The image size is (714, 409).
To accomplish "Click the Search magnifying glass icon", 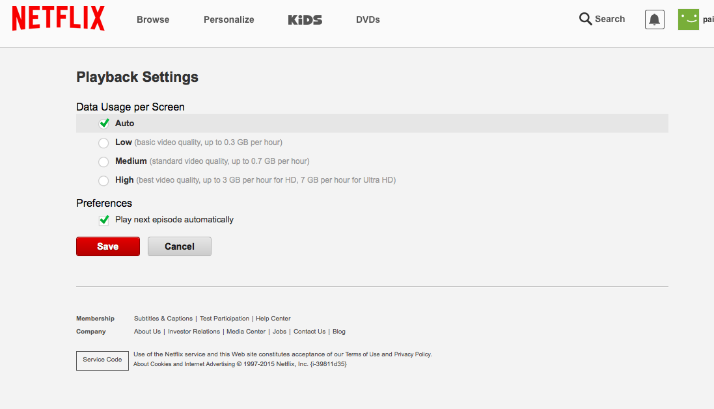I will 585,19.
